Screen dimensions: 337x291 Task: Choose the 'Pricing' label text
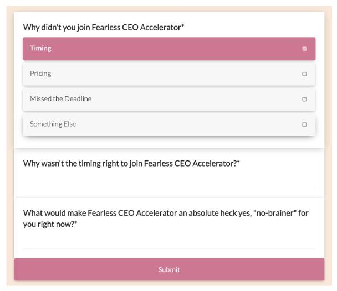click(40, 74)
